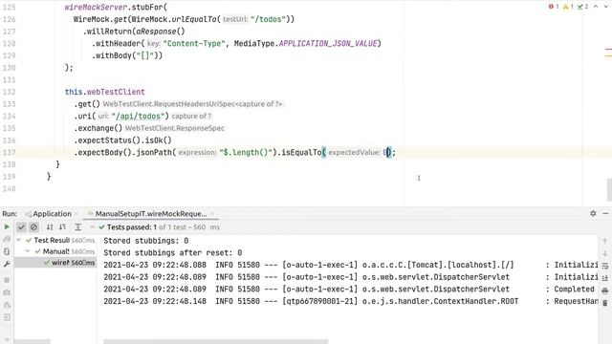This screenshot has width=612, height=344.
Task: Click the print console output icon
Action: [605, 290]
